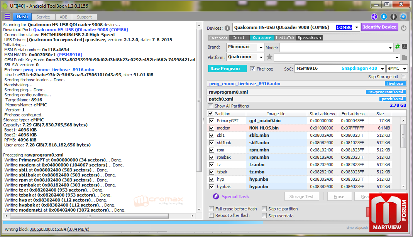
Task: Click the patch0.xml browse button
Action: coord(392,99)
